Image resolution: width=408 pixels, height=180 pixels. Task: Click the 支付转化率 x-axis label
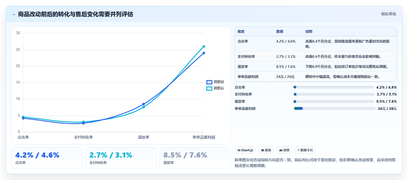83,137
